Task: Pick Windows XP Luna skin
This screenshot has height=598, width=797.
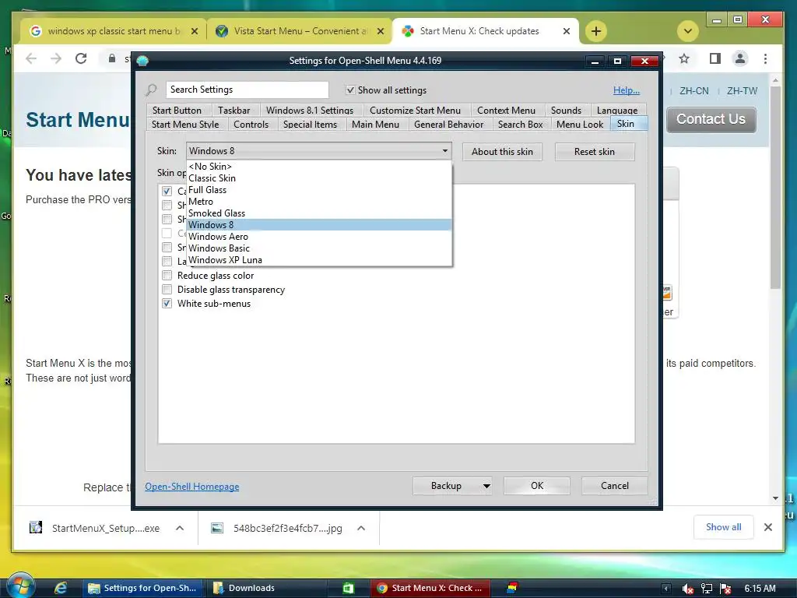Action: [x=318, y=260]
